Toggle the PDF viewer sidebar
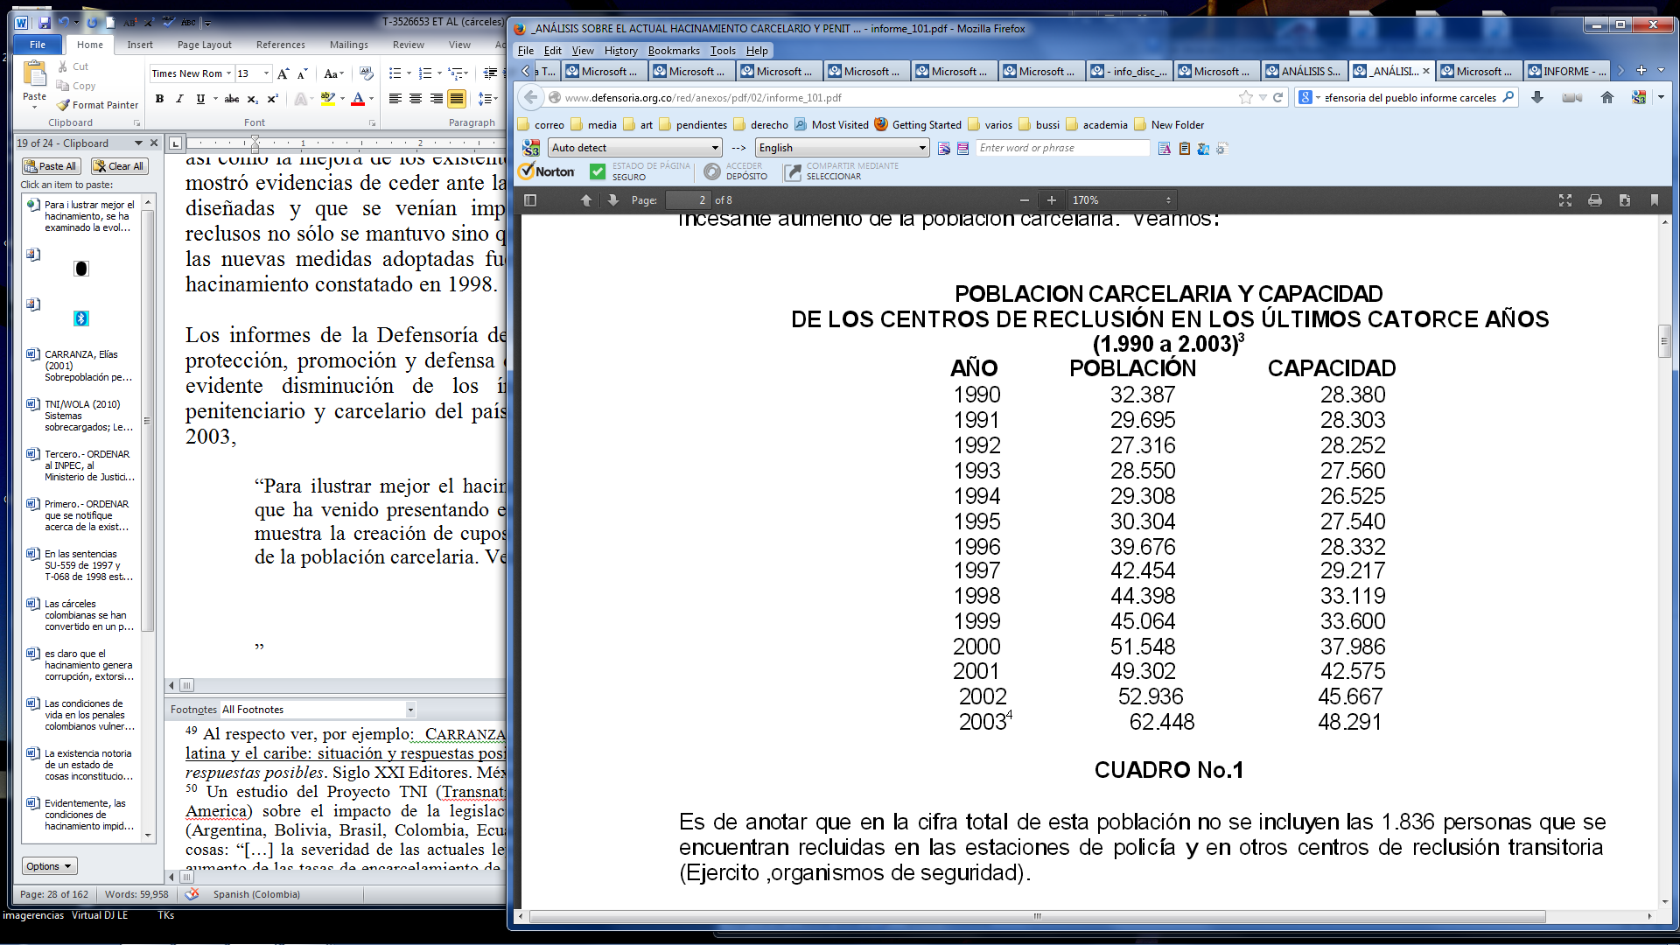This screenshot has width=1680, height=945. (530, 200)
